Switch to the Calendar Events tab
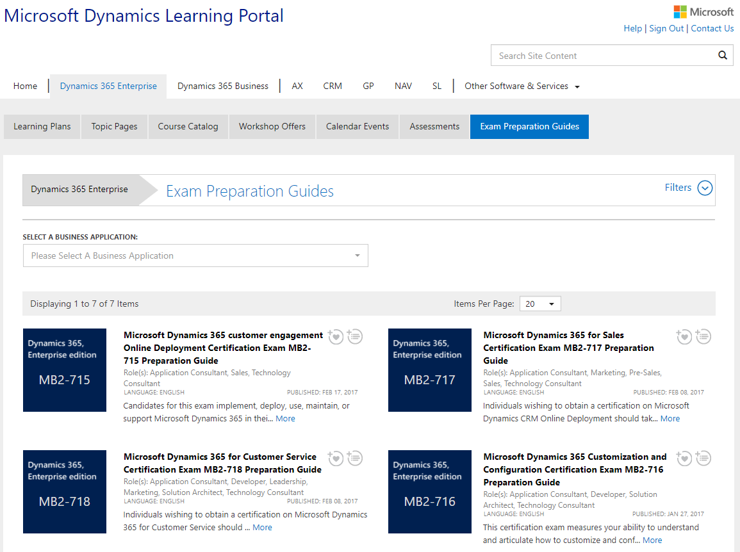This screenshot has width=740, height=552. [x=358, y=126]
